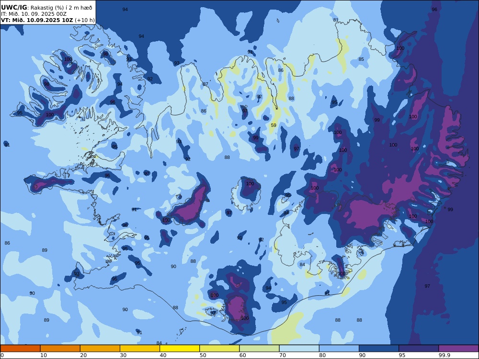Click the '0' tick label of the legend
This screenshot has width=479, height=359.
2,355
